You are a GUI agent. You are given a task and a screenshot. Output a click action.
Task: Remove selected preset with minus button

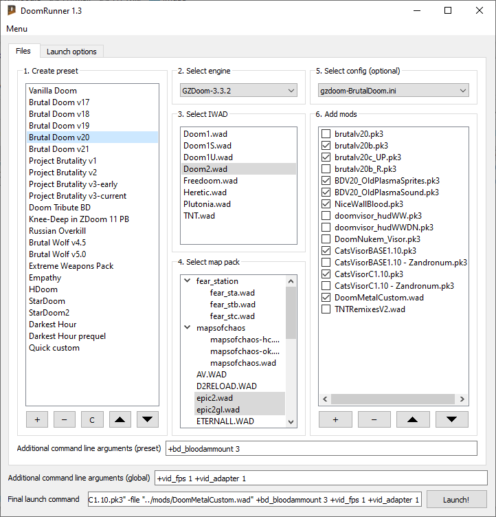tap(65, 419)
